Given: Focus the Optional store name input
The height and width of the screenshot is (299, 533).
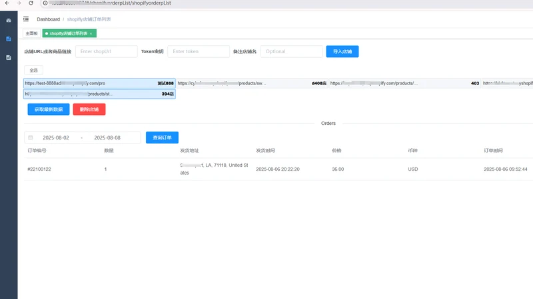Looking at the screenshot, I should 292,52.
